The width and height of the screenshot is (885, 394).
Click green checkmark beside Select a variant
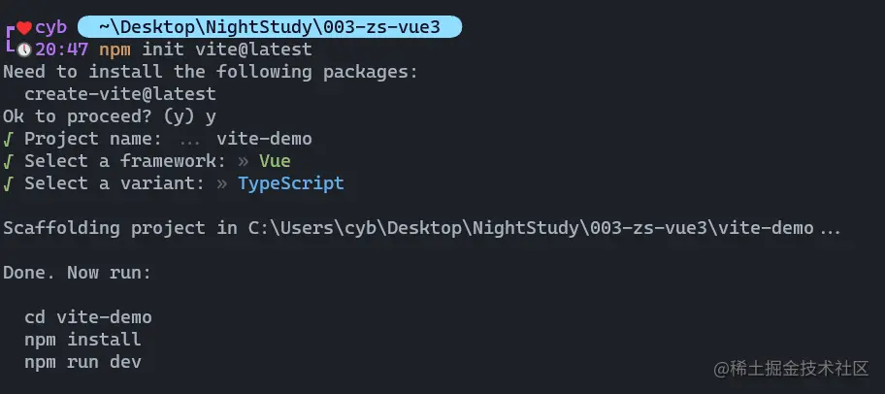click(8, 183)
